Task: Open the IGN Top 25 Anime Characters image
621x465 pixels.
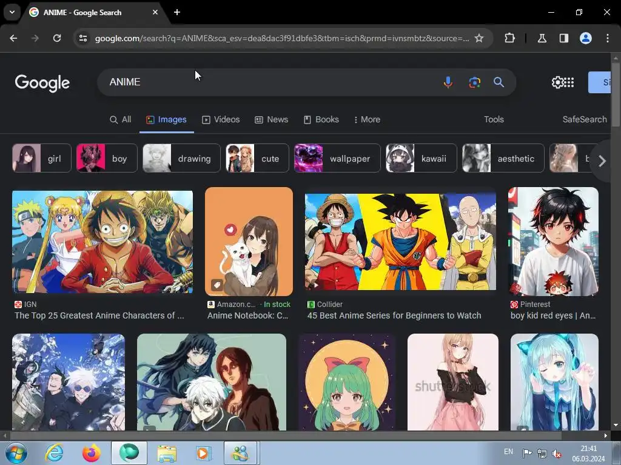Action: coord(102,242)
